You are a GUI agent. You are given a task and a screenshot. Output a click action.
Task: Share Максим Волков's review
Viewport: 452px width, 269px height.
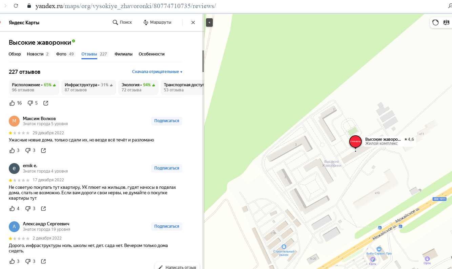(x=43, y=150)
